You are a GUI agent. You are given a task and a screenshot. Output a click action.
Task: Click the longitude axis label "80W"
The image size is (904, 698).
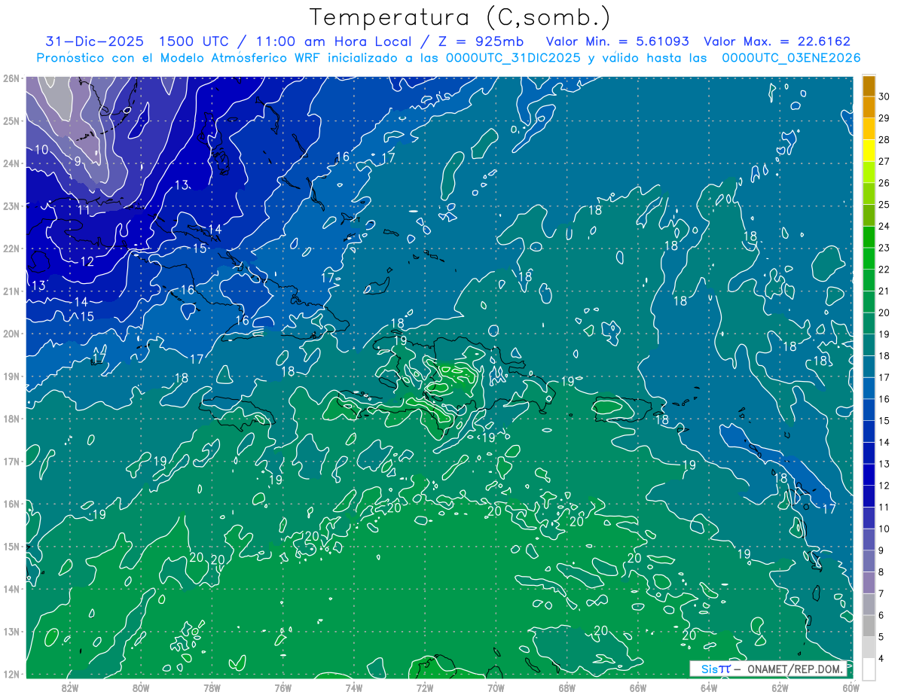point(141,687)
